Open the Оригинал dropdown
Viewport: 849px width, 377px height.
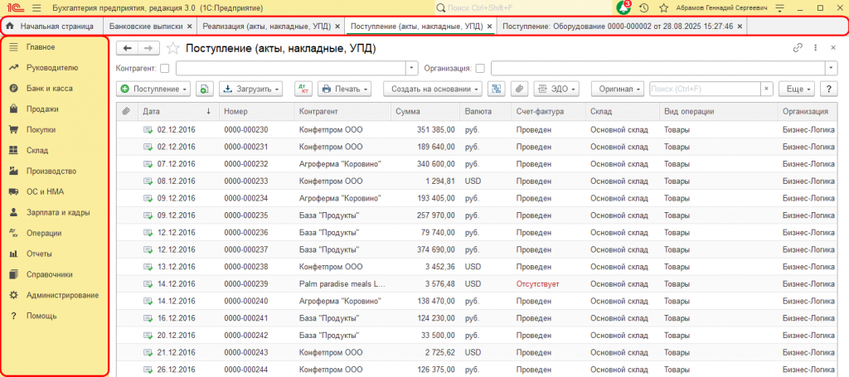click(618, 89)
